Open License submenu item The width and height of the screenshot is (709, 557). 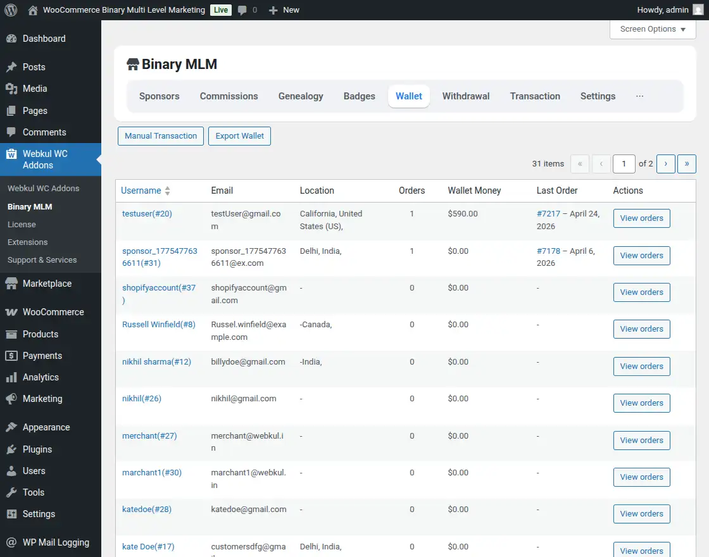click(x=22, y=224)
